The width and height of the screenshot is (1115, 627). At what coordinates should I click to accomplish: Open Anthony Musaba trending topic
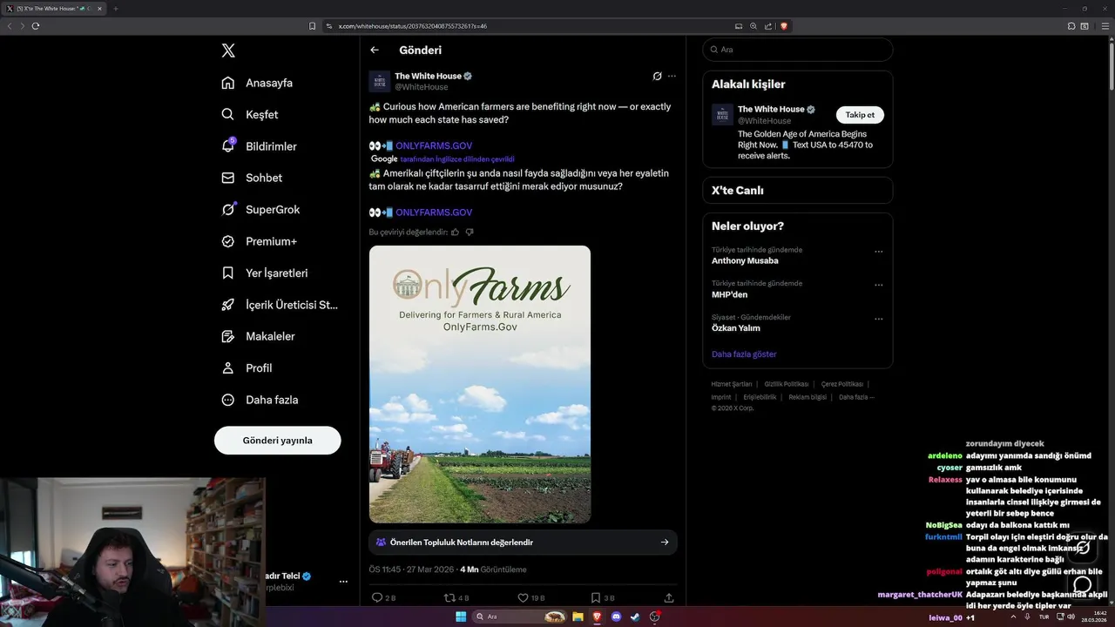point(745,261)
